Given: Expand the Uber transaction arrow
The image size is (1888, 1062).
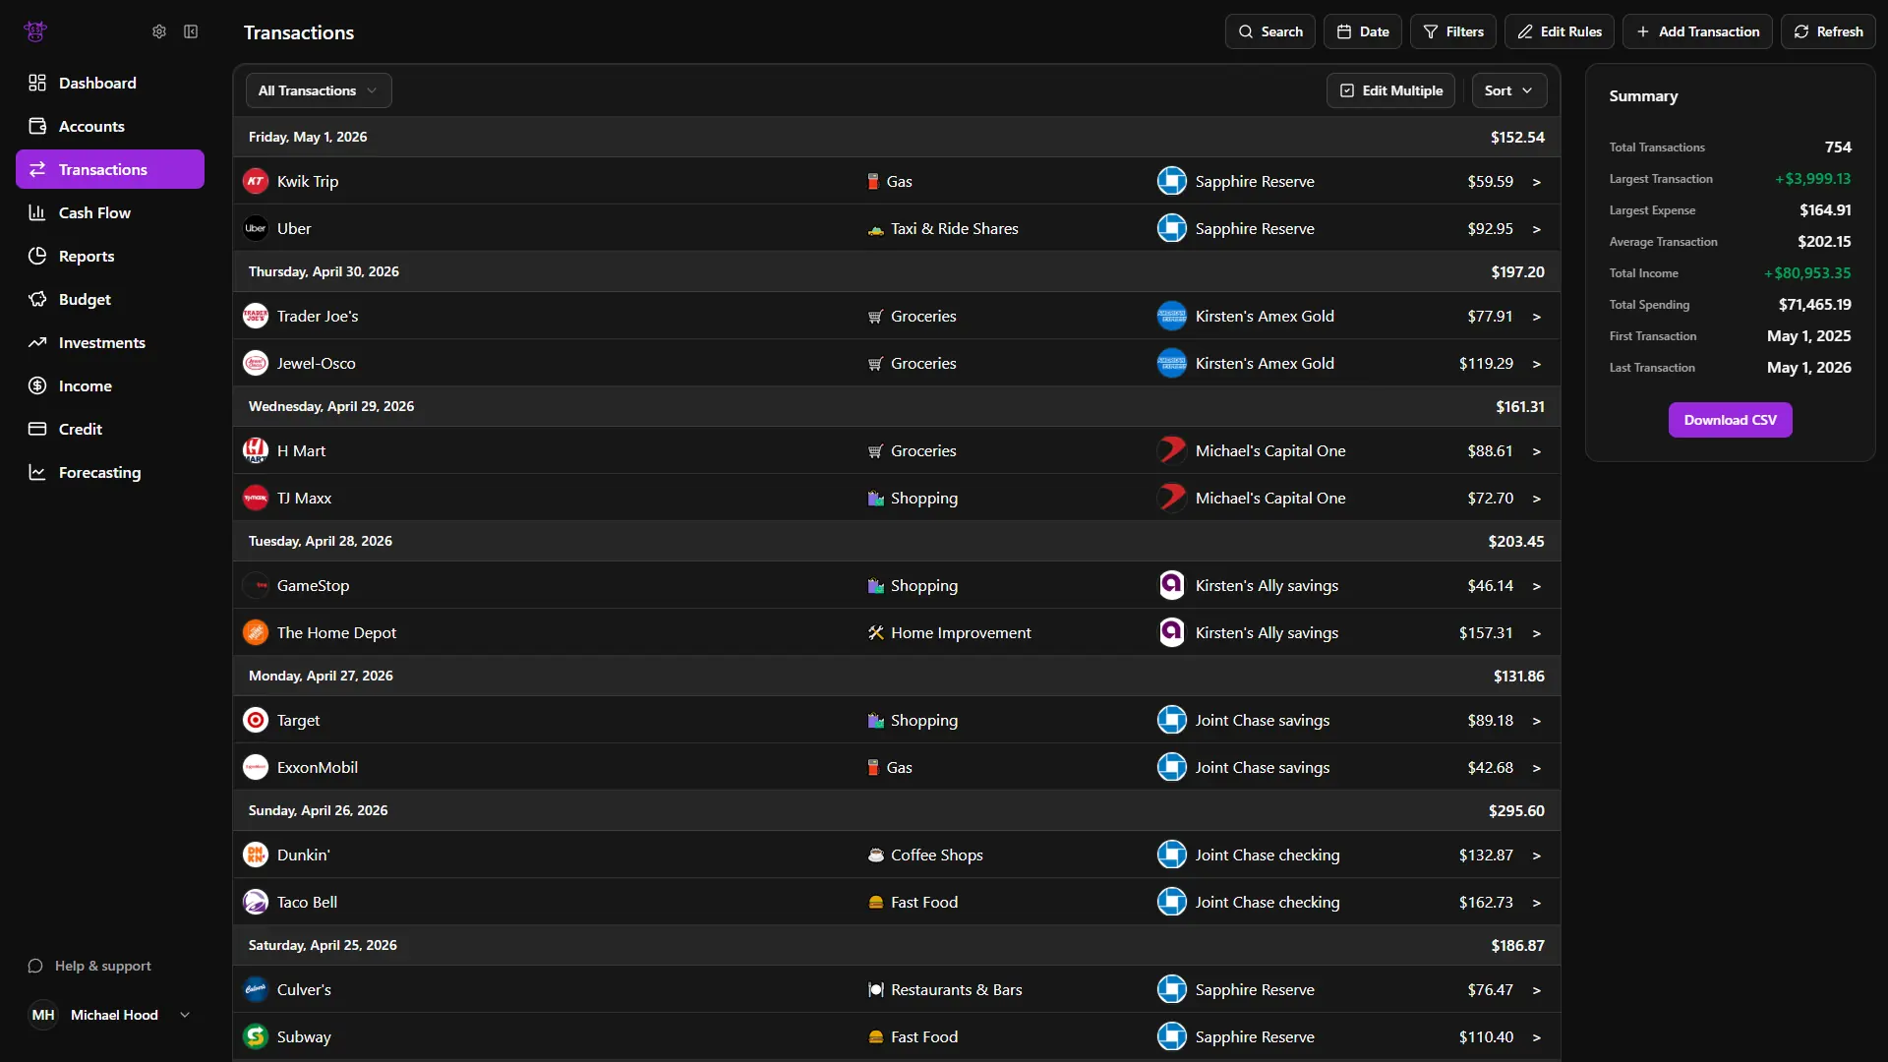Looking at the screenshot, I should coord(1536,229).
